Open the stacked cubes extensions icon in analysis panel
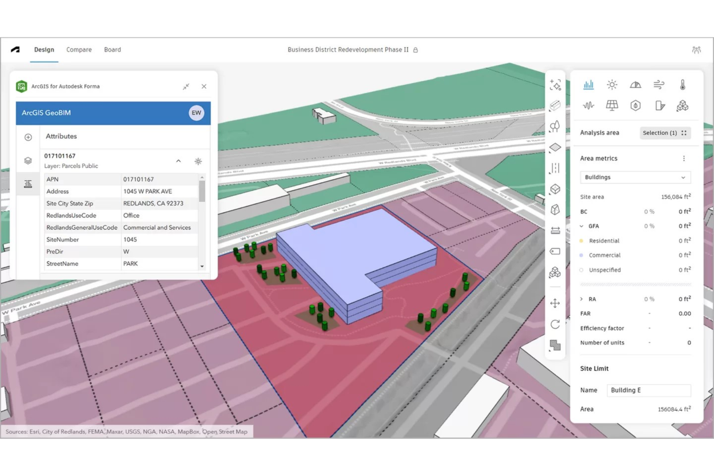 (682, 105)
